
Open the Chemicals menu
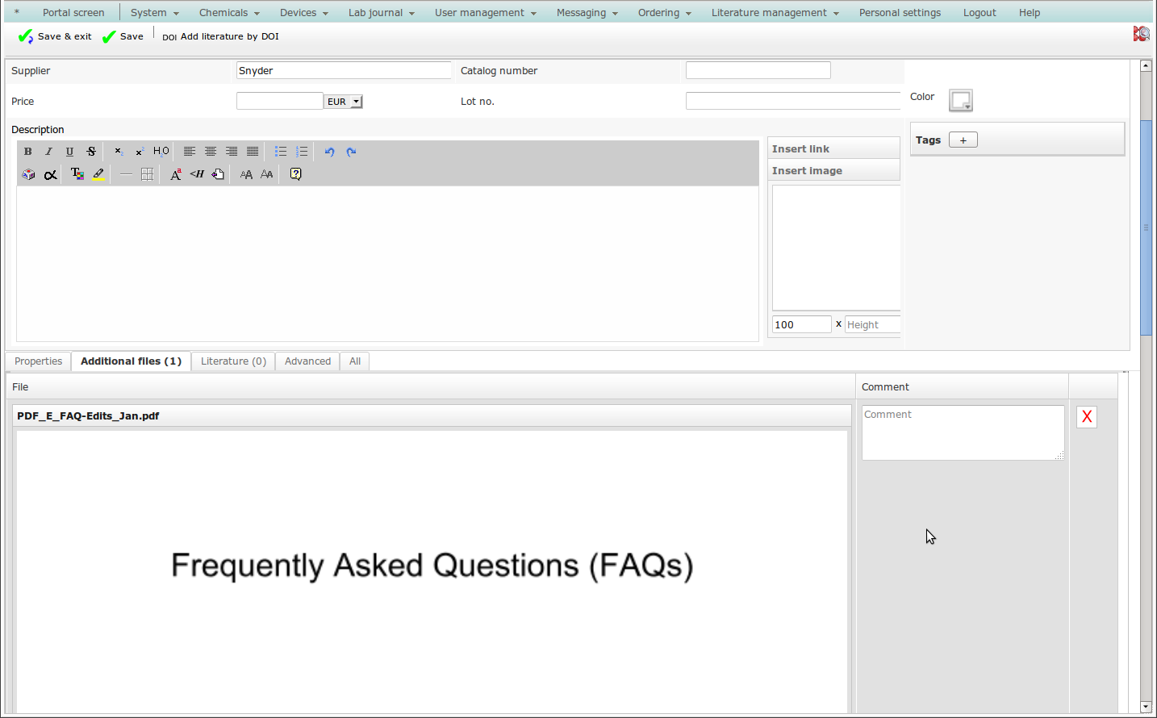point(229,13)
